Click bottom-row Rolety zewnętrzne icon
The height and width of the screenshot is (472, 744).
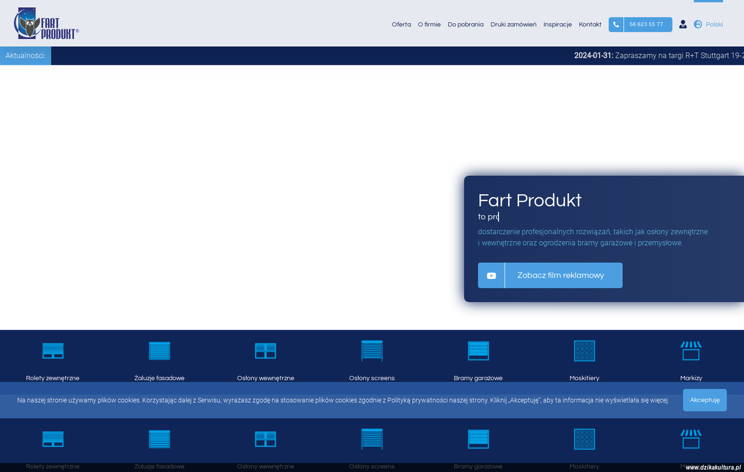click(53, 439)
